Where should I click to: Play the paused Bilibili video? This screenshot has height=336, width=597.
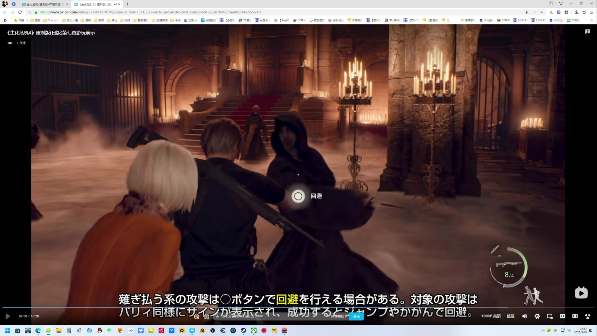click(x=8, y=316)
